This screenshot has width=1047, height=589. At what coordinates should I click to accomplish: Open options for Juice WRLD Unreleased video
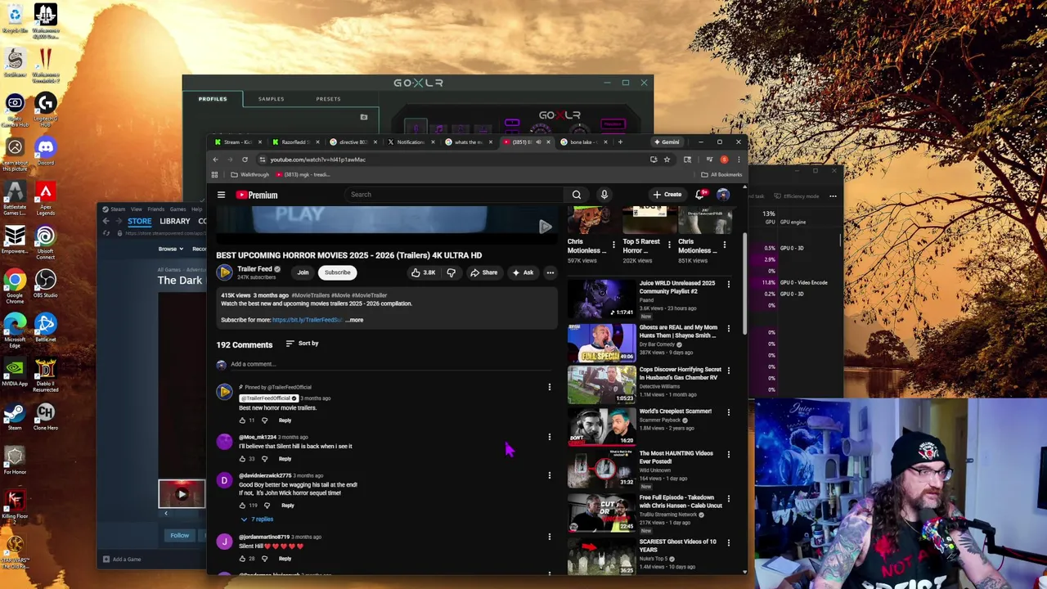729,284
